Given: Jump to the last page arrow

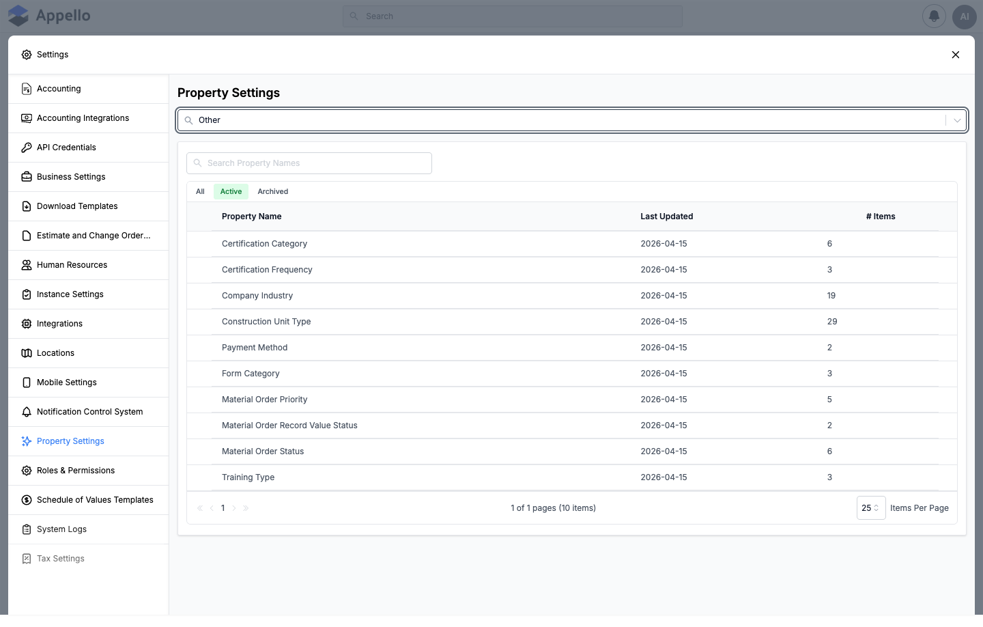Looking at the screenshot, I should (246, 508).
